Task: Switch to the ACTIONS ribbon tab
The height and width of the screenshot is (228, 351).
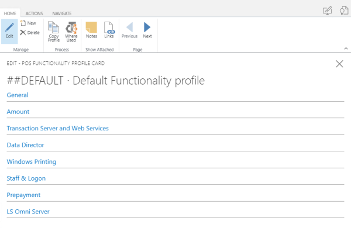Action: [34, 13]
